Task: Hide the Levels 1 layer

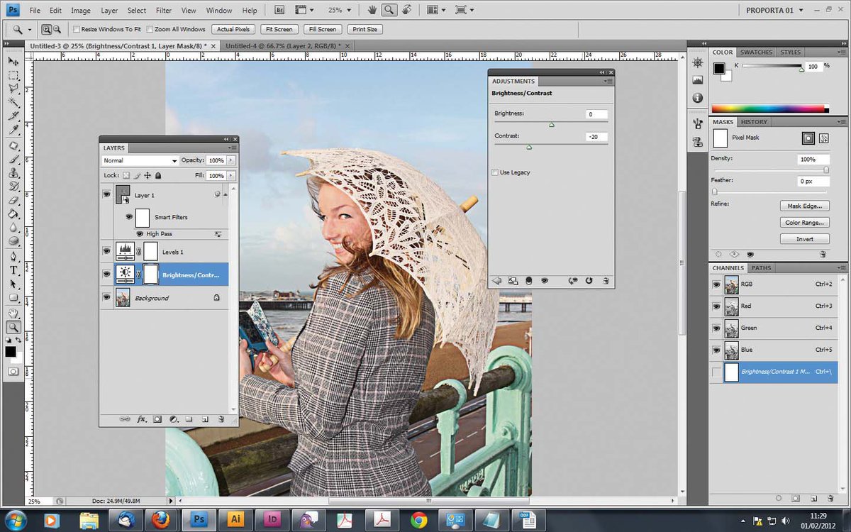Action: point(106,251)
